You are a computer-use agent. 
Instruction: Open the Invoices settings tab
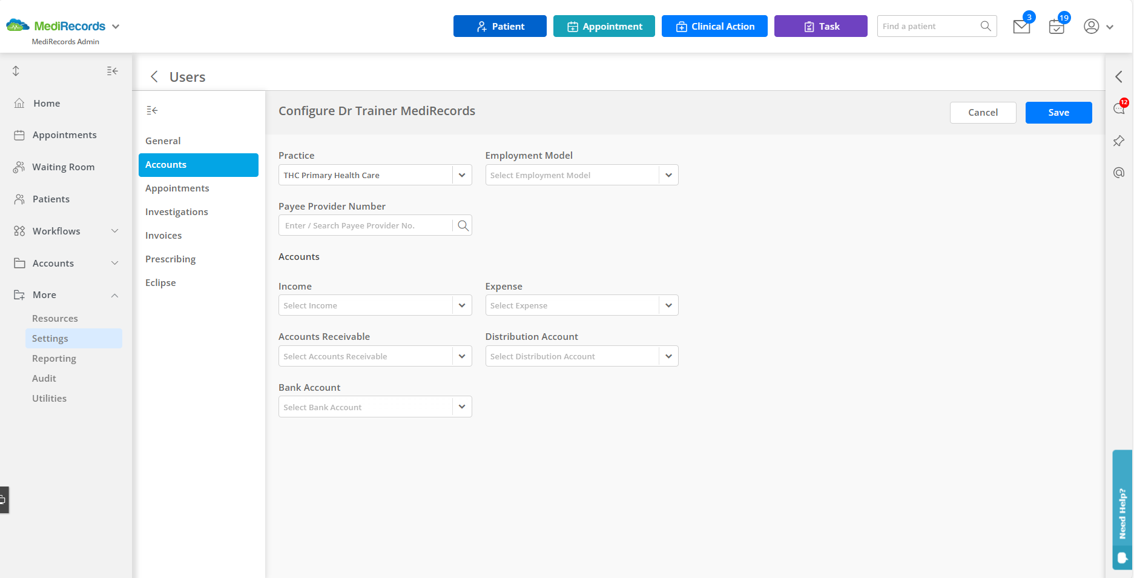(163, 235)
